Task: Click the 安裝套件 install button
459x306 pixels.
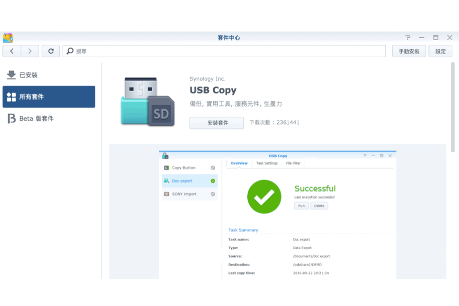Action: click(216, 123)
